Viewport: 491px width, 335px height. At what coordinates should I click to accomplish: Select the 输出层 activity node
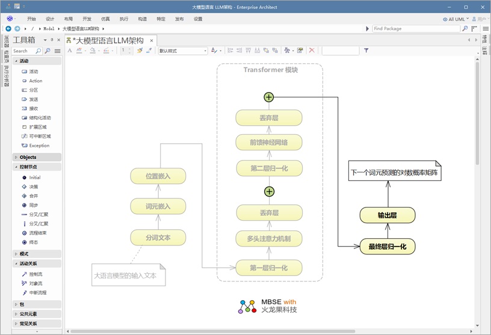(x=388, y=215)
